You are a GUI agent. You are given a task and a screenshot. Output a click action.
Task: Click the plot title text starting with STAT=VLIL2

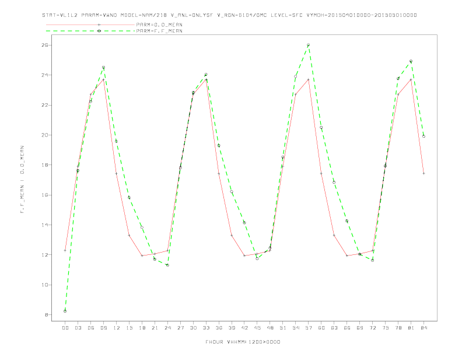pos(229,15)
